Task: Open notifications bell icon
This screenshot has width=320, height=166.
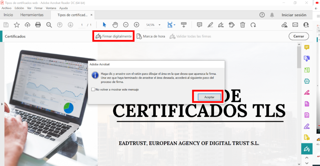Action: pos(272,15)
